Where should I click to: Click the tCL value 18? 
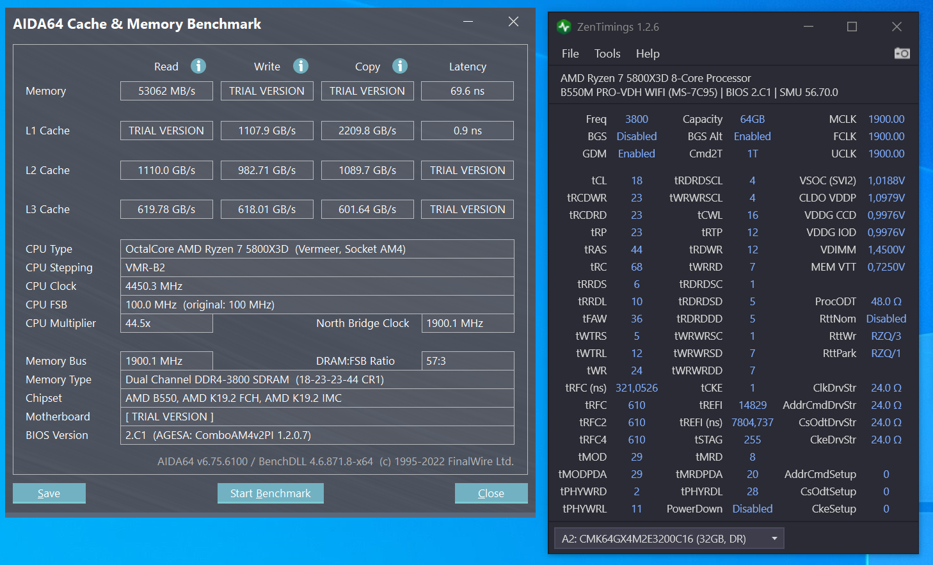click(637, 180)
